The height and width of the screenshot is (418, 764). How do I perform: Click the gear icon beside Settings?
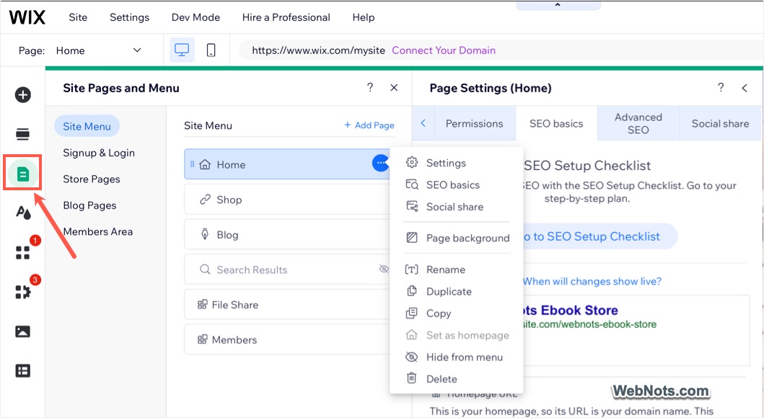point(412,163)
